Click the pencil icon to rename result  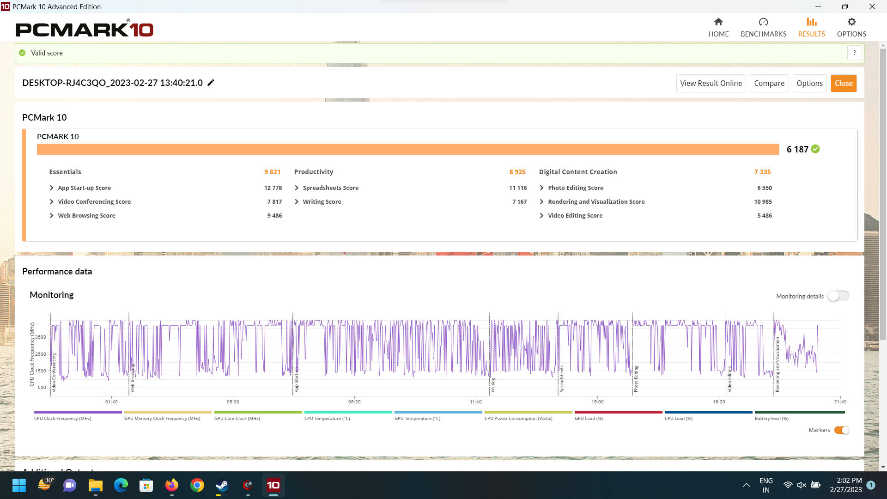coord(211,83)
